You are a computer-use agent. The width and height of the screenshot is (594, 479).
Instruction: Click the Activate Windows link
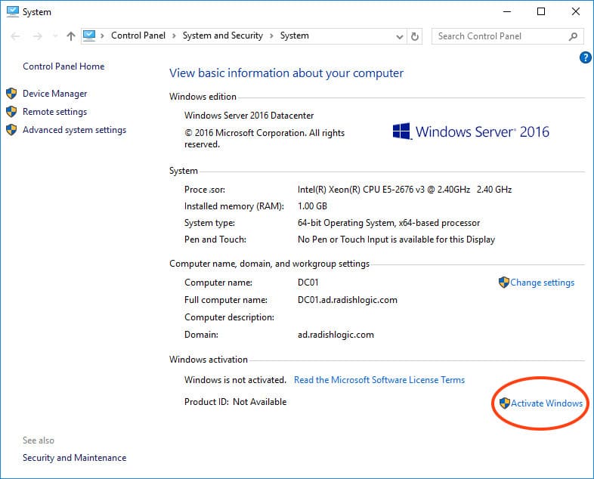coord(546,403)
